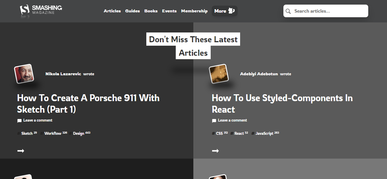
Task: Open the Membership menu item
Action: (194, 11)
